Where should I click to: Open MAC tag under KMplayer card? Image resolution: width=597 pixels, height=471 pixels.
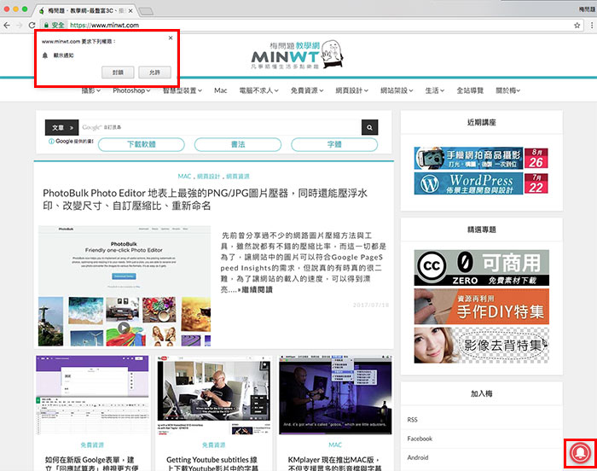[335, 445]
